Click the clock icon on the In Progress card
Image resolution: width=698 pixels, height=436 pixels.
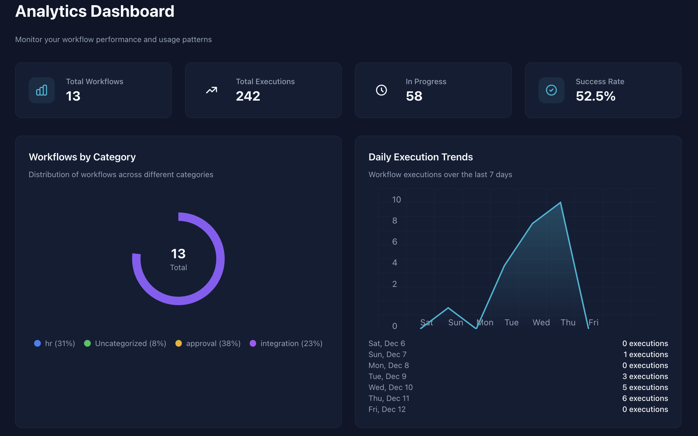click(381, 90)
